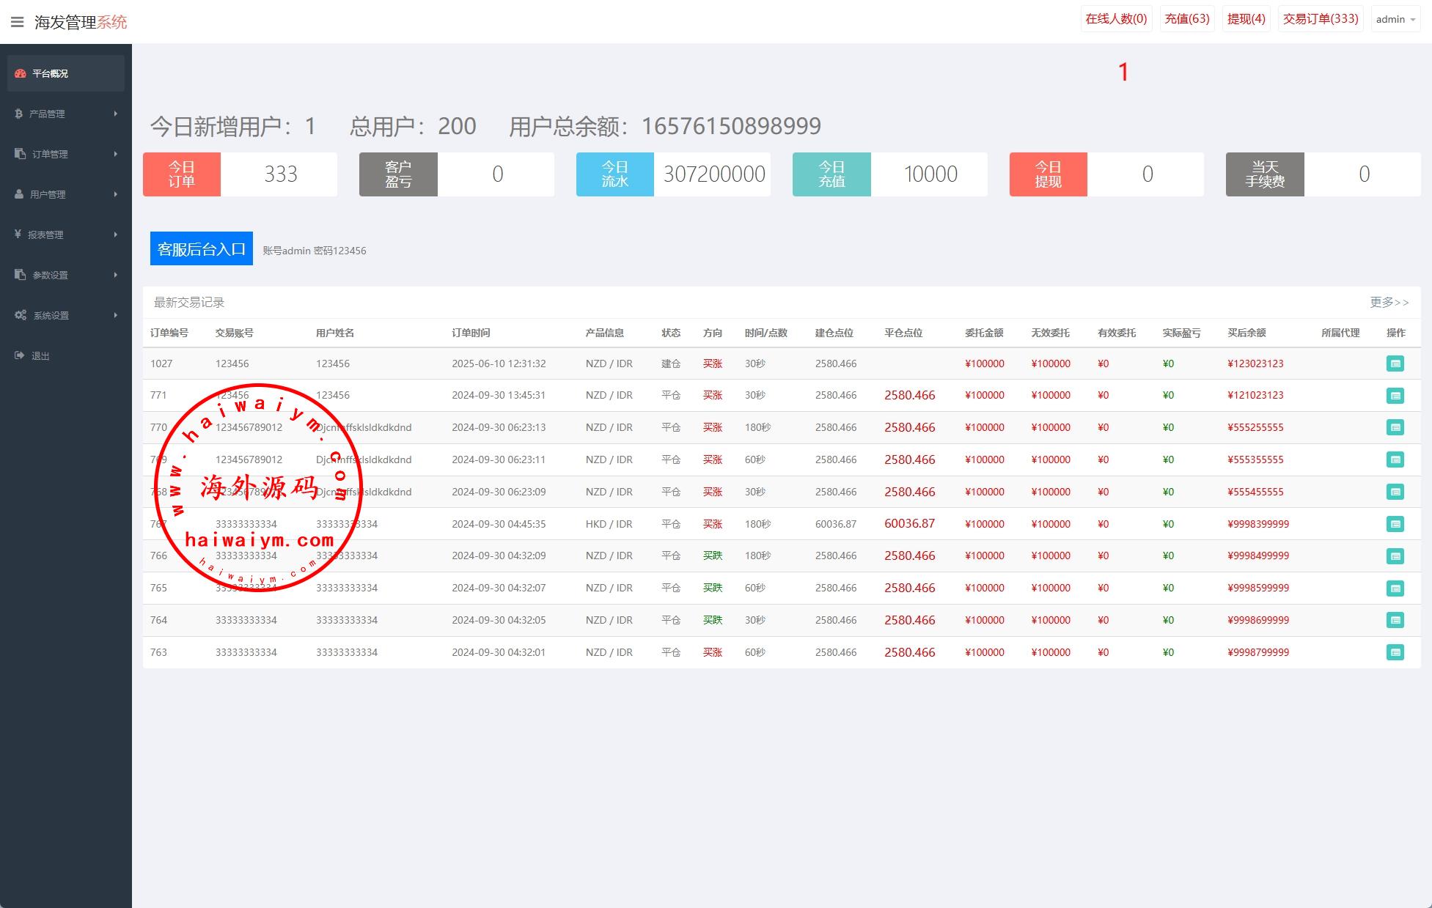
Task: Click the logout icon beside 退出
Action: pyautogui.click(x=19, y=355)
